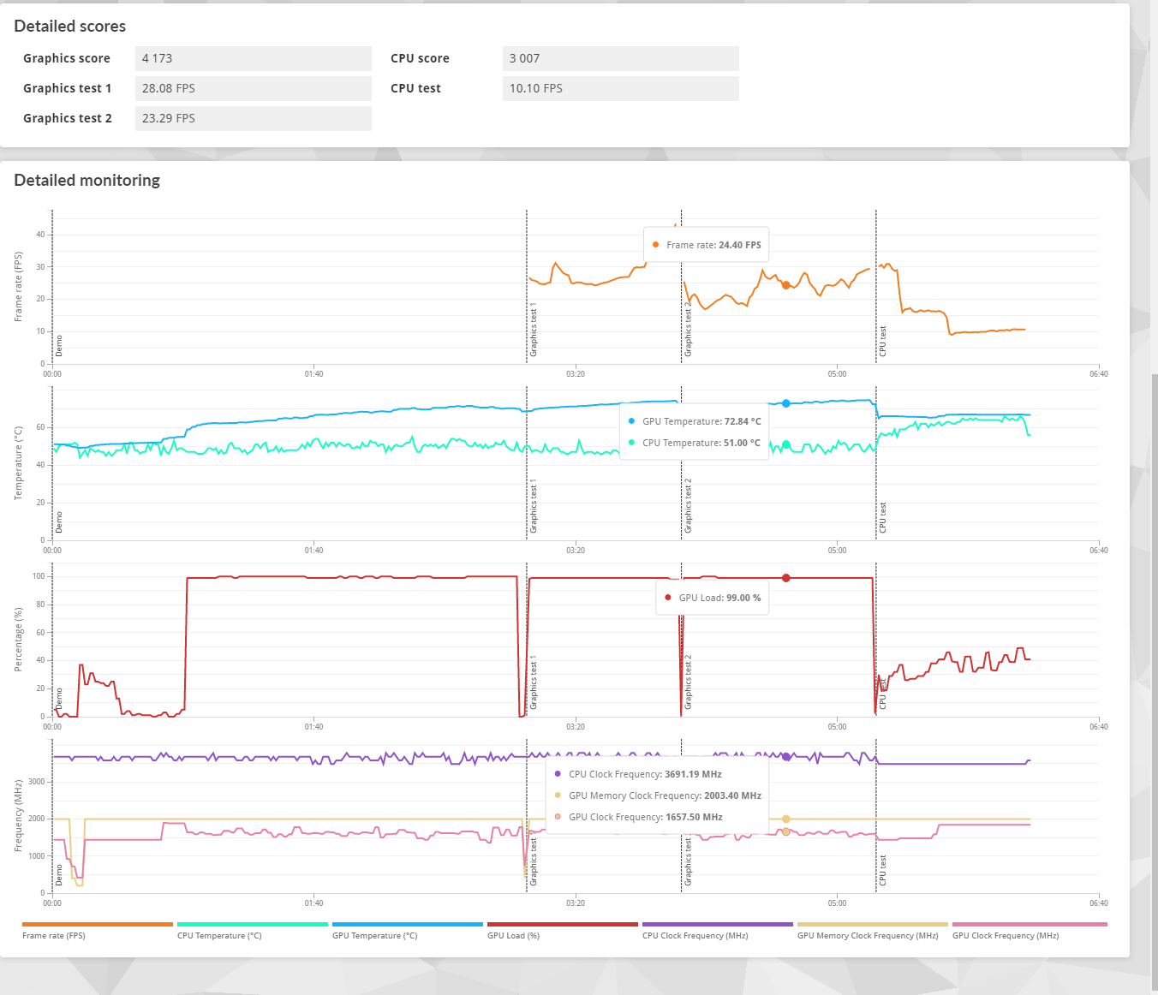
Task: Click the CPU Clock Frequency 3691.19 MHz entry
Action: pyautogui.click(x=638, y=774)
